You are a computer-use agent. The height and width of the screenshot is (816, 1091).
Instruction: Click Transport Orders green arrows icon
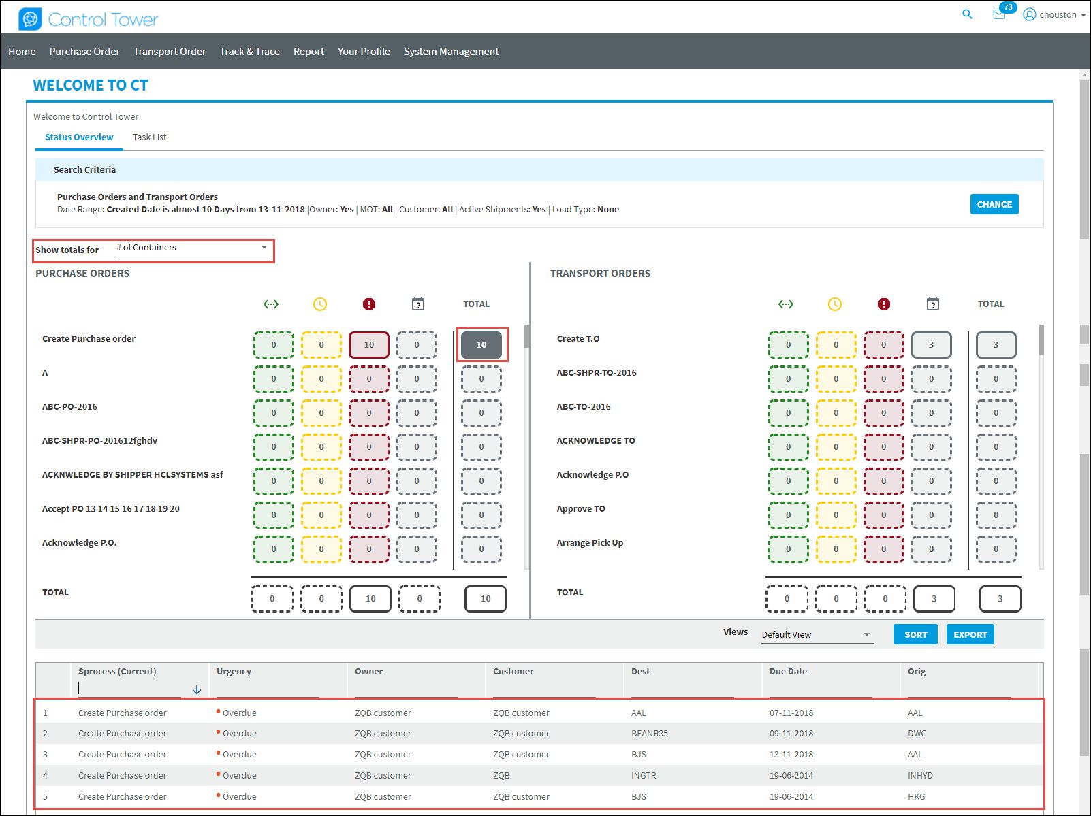pos(786,304)
